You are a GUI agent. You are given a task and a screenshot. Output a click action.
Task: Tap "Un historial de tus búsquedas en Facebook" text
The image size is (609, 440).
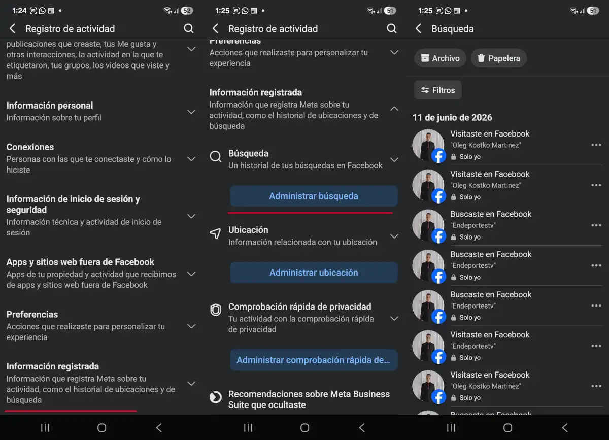coord(306,165)
